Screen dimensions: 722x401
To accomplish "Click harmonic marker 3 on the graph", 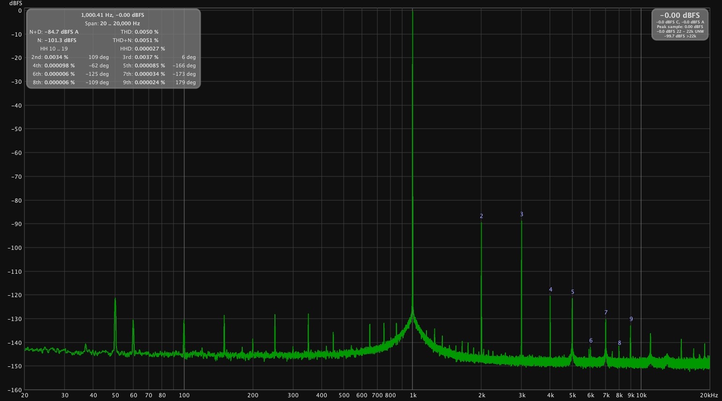I will [x=521, y=214].
